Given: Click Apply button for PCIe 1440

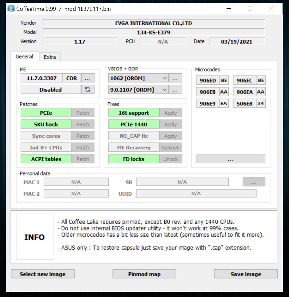Looking at the screenshot, I should [x=171, y=124].
